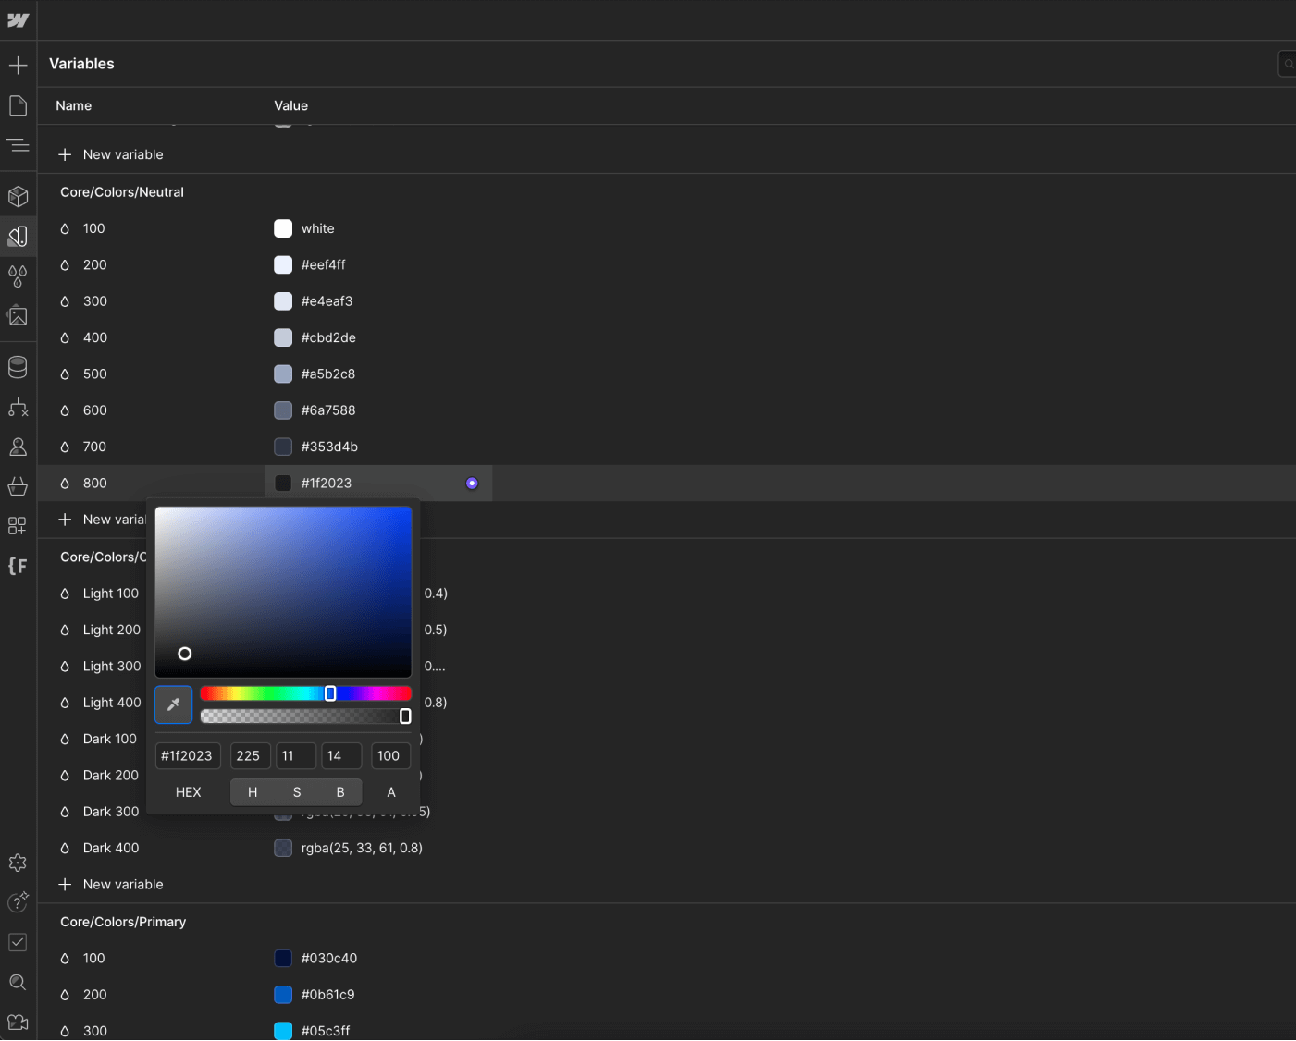Open the Apps grid icon
The width and height of the screenshot is (1296, 1041).
(18, 526)
